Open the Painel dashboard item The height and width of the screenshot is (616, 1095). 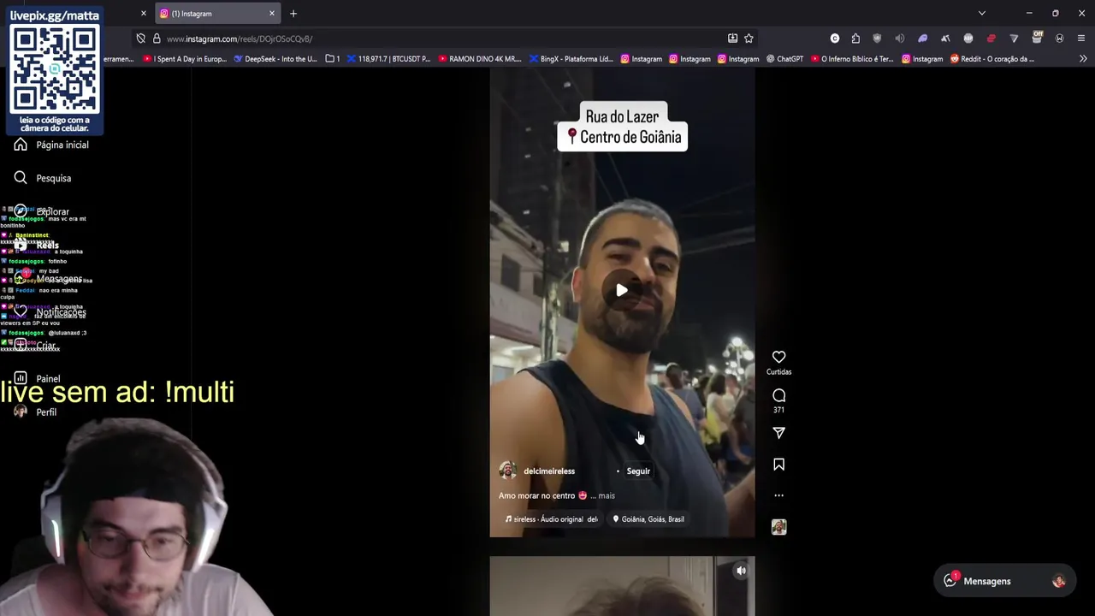(37, 378)
